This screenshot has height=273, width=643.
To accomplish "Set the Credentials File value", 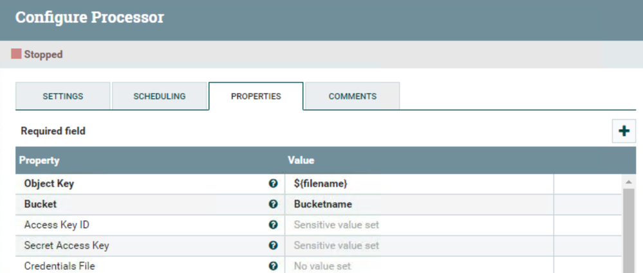I will (418, 266).
